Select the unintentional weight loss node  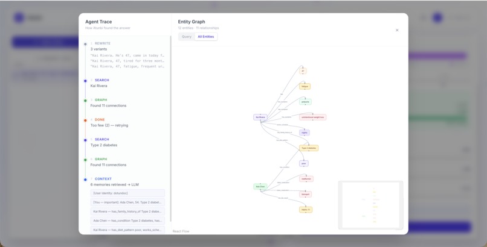[x=313, y=117]
